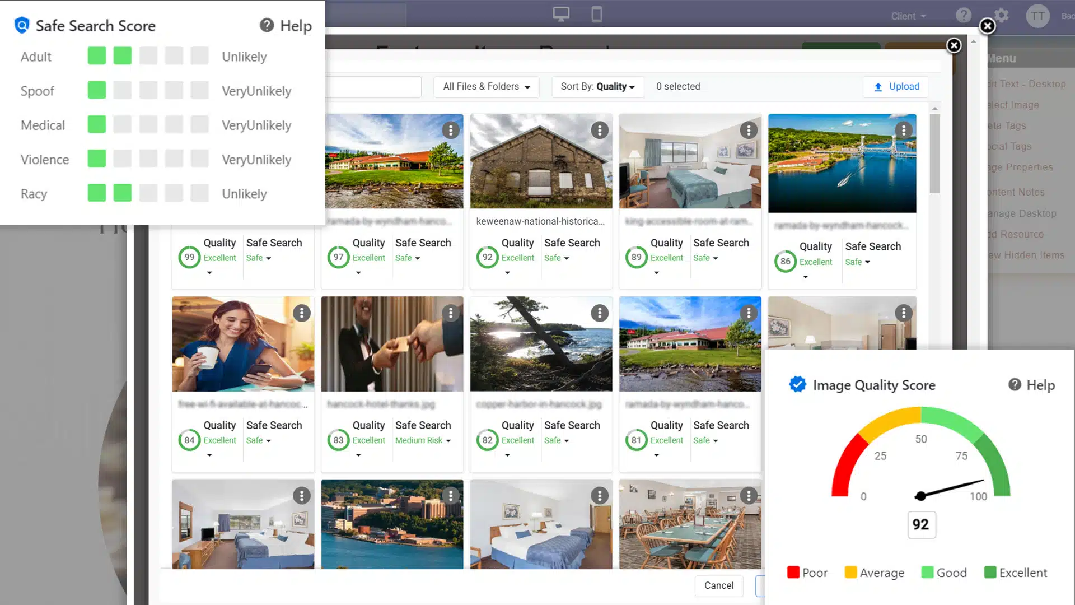Click the 92 quality score value box

click(x=921, y=524)
